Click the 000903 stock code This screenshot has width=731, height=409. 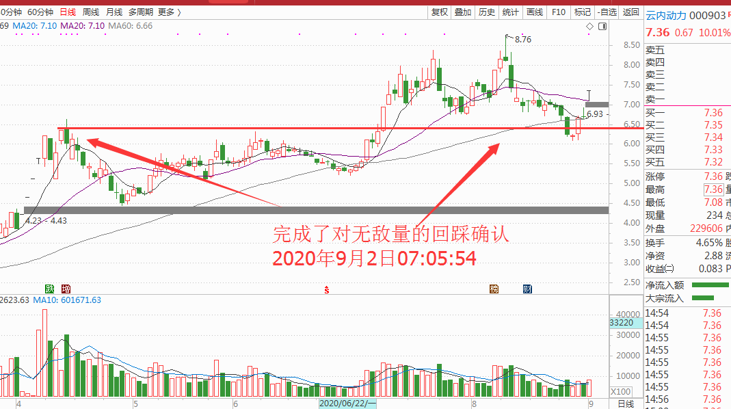pos(707,16)
